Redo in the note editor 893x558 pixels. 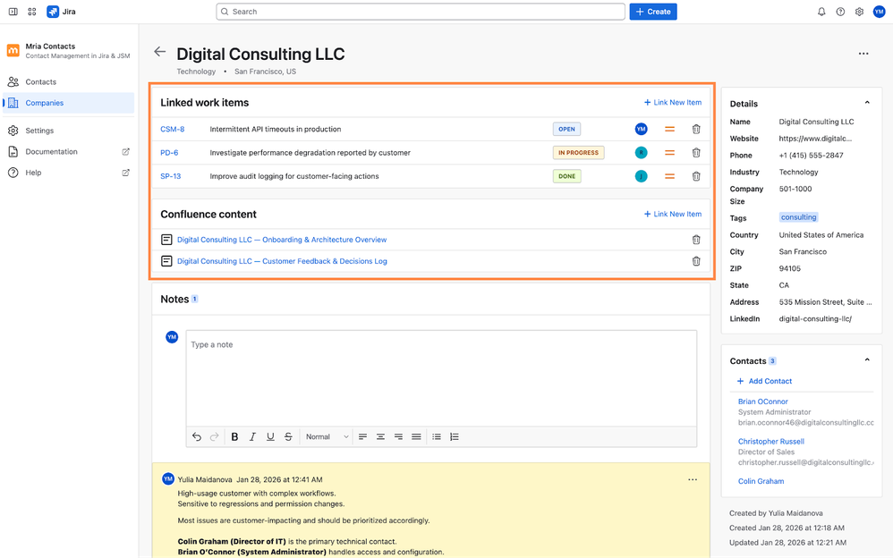[214, 436]
